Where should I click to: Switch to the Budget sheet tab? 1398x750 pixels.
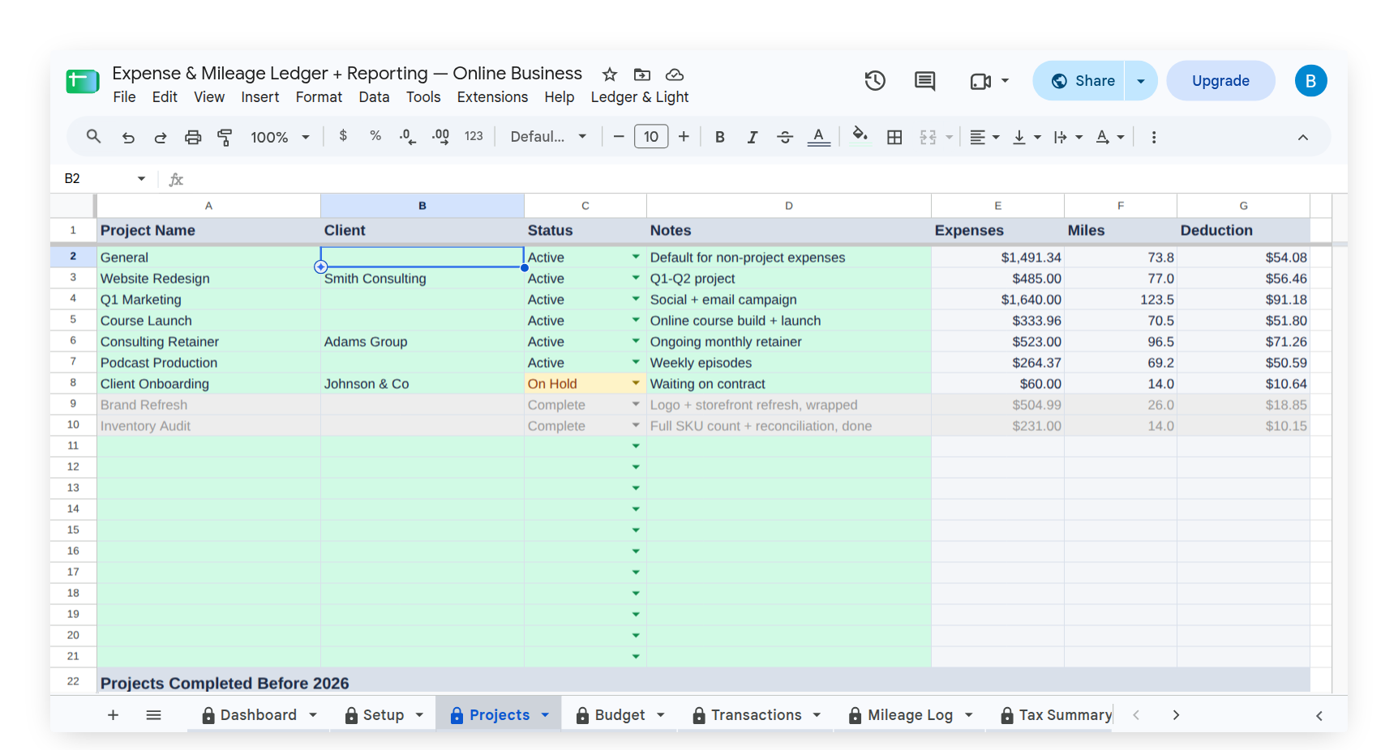(x=620, y=715)
